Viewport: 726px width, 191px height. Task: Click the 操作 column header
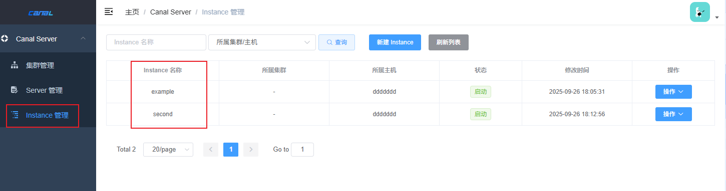(x=673, y=70)
